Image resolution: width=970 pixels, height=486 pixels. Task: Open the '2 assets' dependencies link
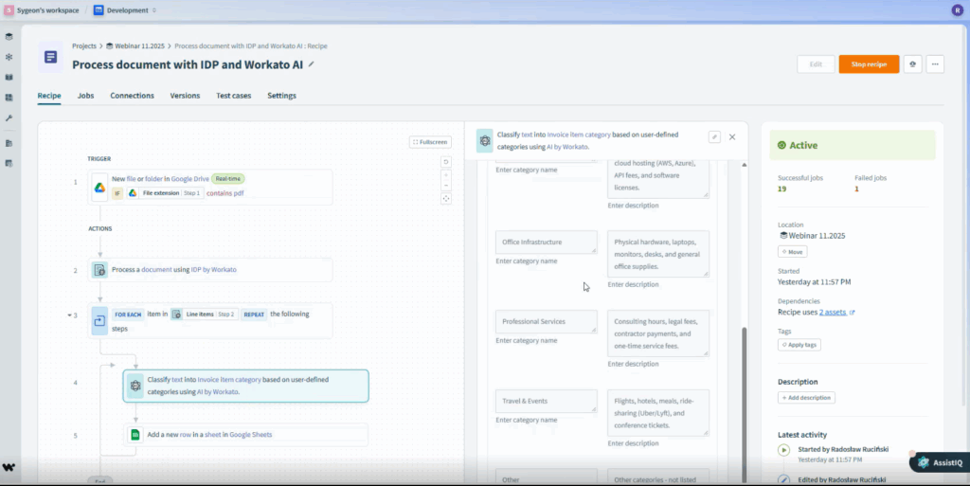coord(833,312)
